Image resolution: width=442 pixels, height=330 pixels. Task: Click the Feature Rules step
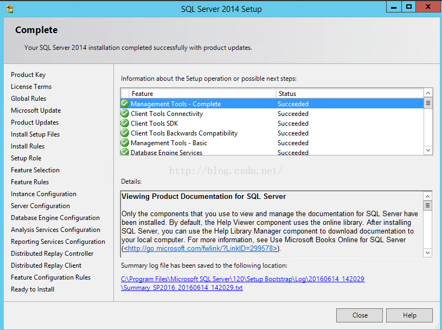(x=30, y=182)
